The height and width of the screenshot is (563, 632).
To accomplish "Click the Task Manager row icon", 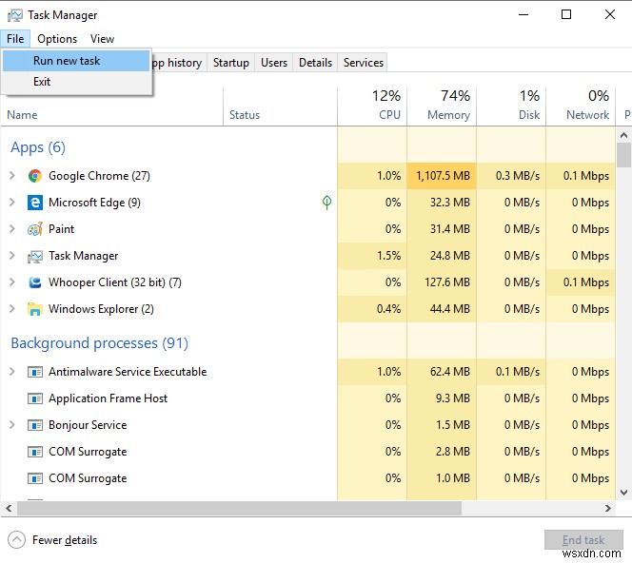I will 35,256.
